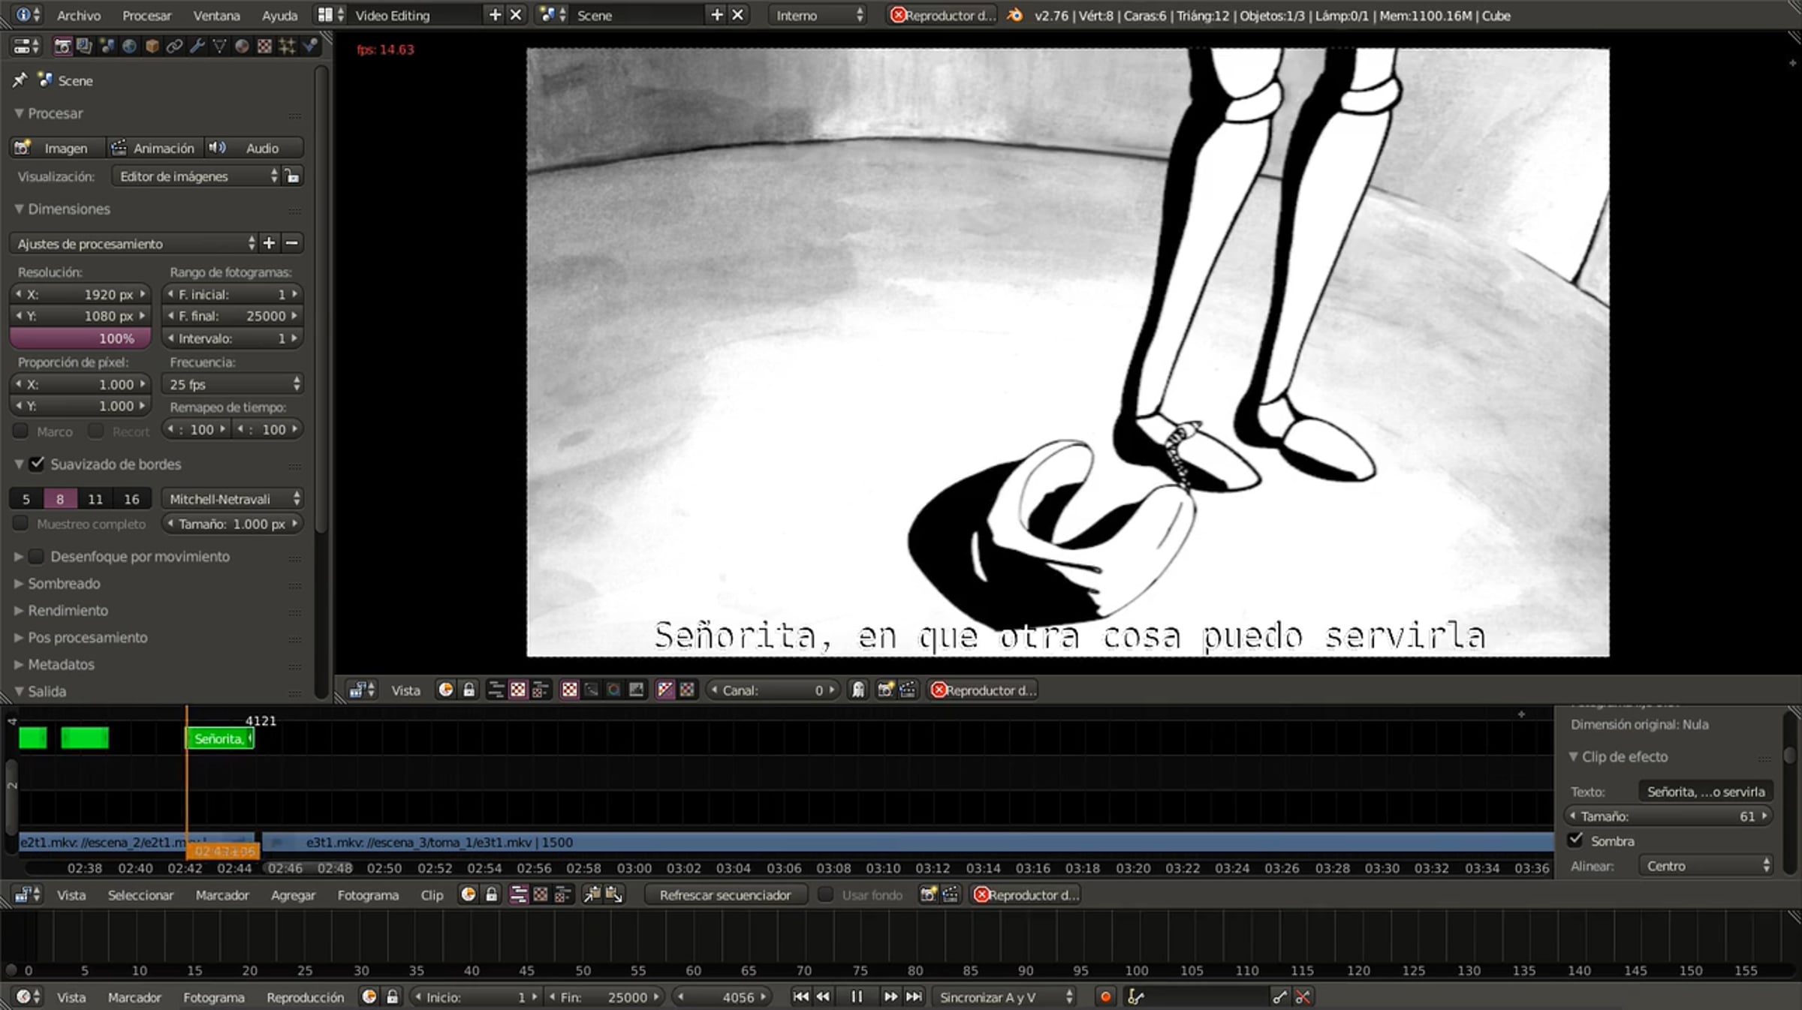Open the Modifiers wrench icon tab

click(197, 47)
